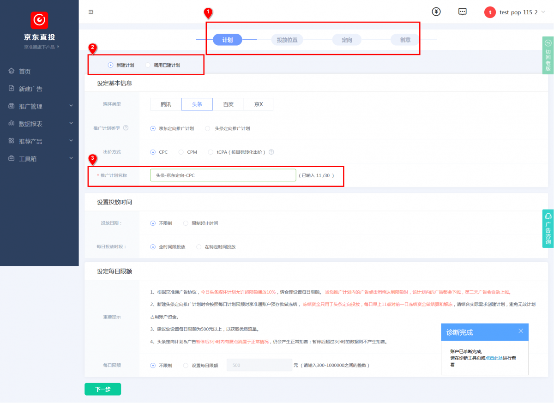The image size is (554, 403).
Task: Click the red user avatar circle
Action: click(x=490, y=12)
